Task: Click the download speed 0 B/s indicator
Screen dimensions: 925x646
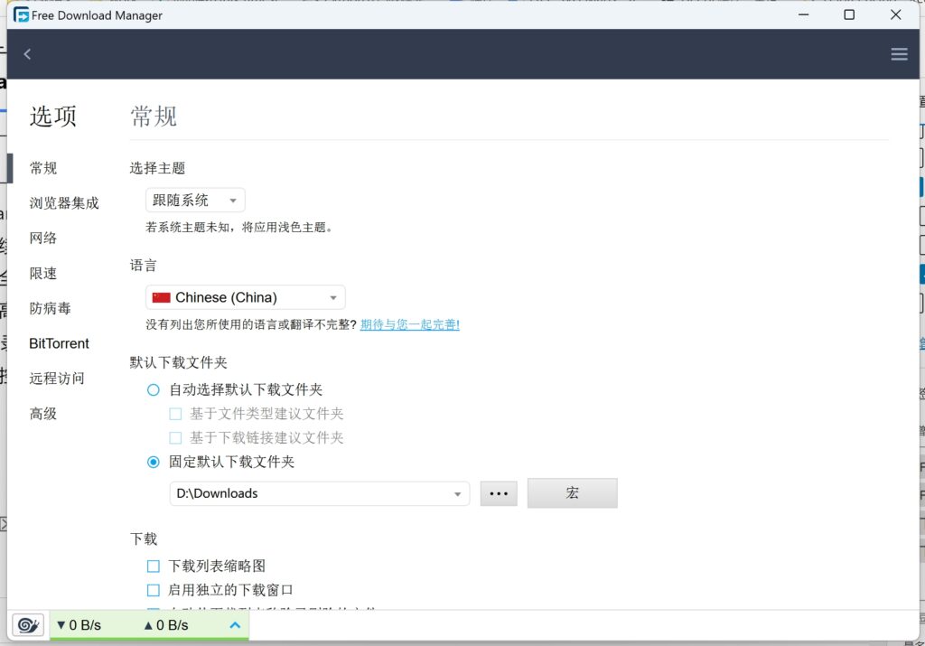Action: pos(79,625)
